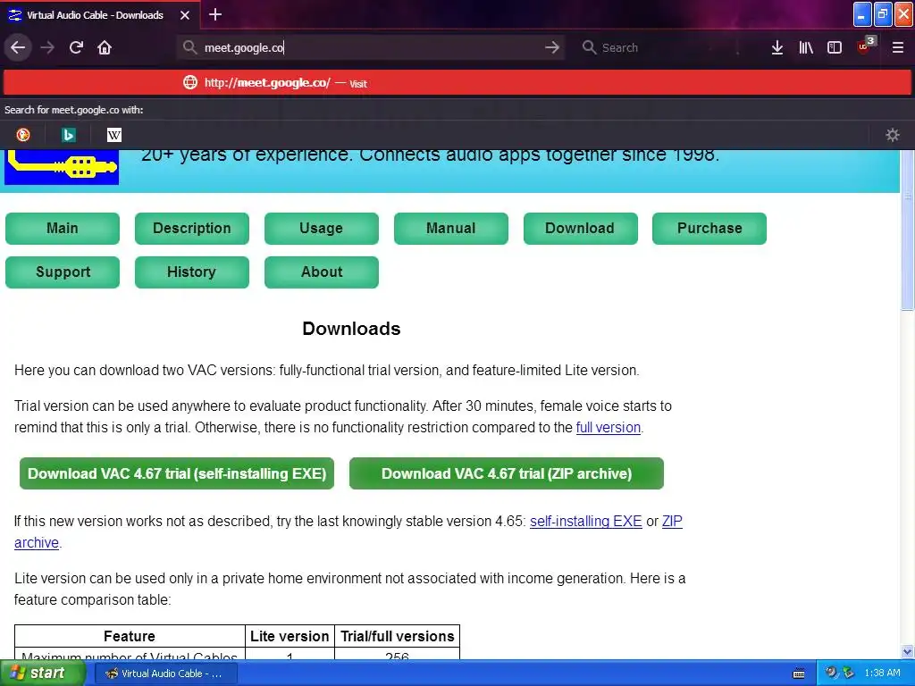
Task: Open the Support page button
Action: tap(63, 272)
